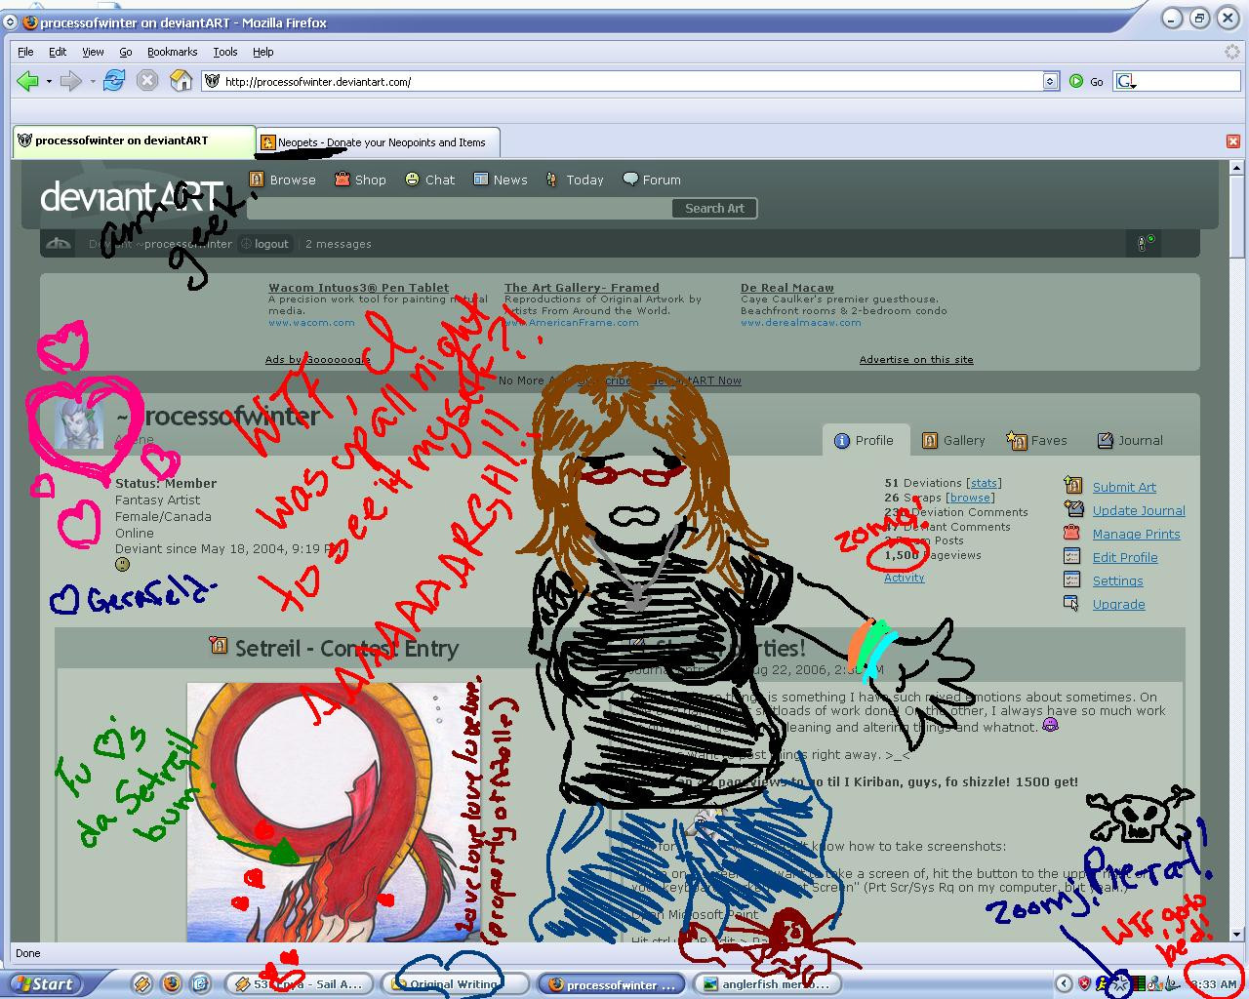
Task: Click the Manage Prints shop icon
Action: [x=1072, y=533]
